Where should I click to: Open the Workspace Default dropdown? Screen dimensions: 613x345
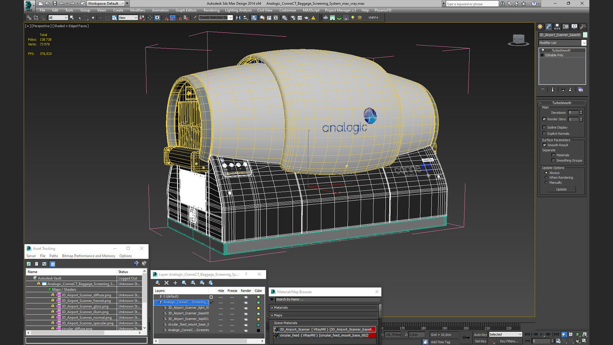(105, 4)
